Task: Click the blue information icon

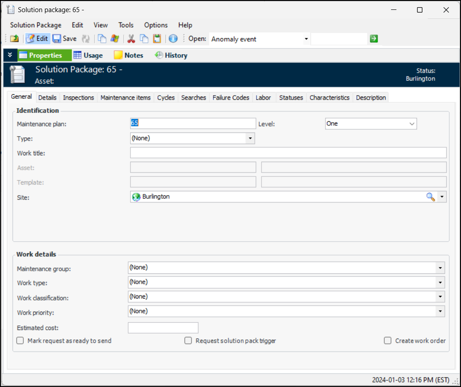Action: pos(173,39)
